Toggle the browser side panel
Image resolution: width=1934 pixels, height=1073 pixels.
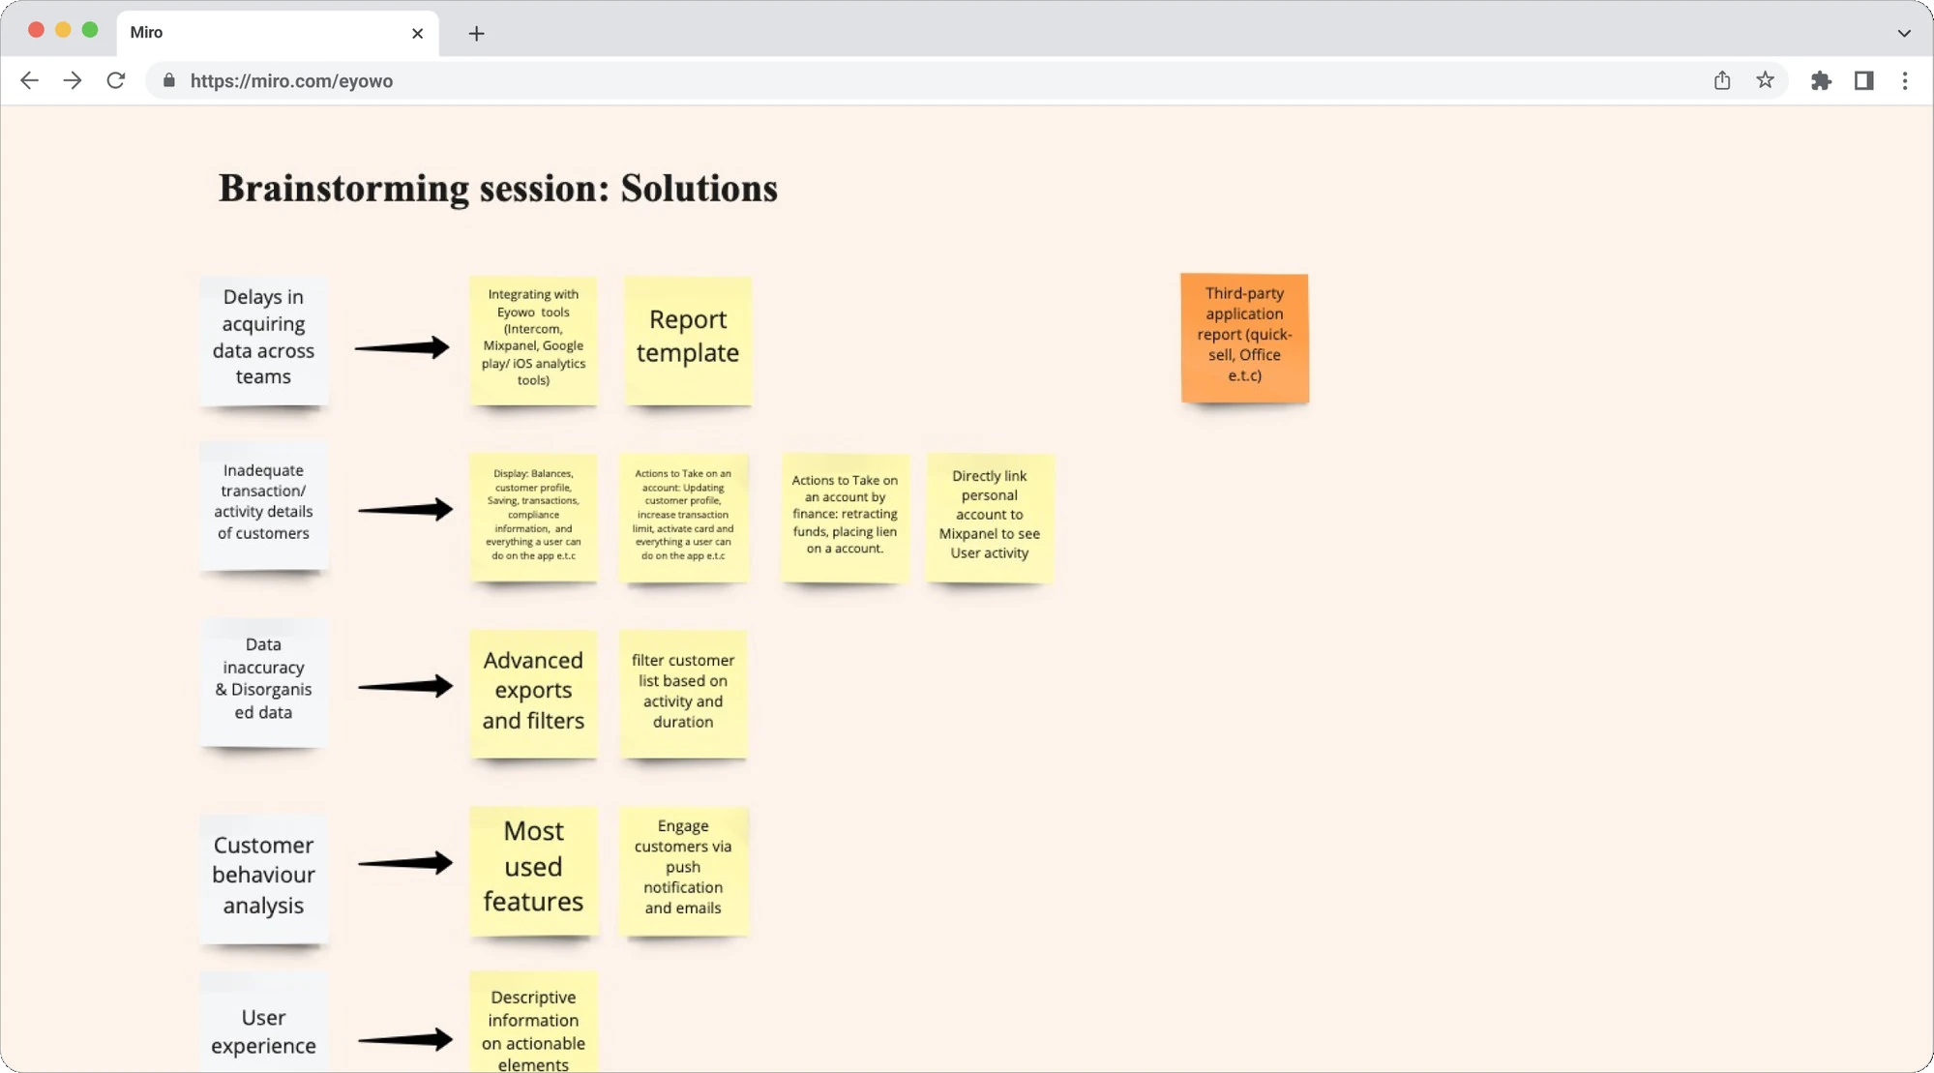pyautogui.click(x=1864, y=81)
